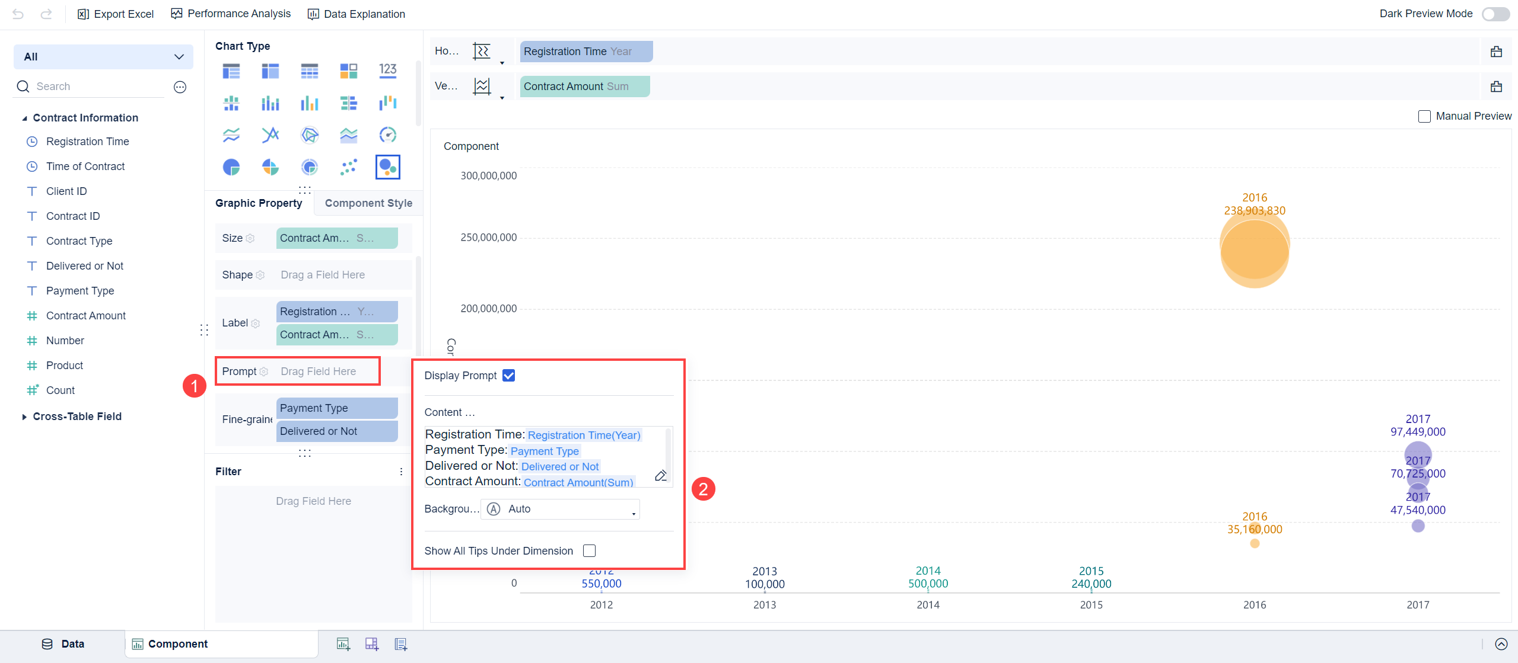This screenshot has width=1518, height=663.
Task: Select the scatter plot chart type icon
Action: coord(348,167)
